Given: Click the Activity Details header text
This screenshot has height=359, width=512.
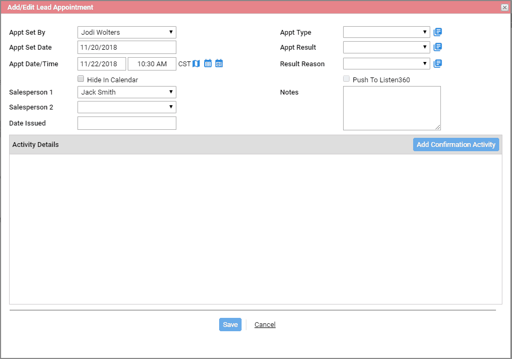Looking at the screenshot, I should point(36,145).
